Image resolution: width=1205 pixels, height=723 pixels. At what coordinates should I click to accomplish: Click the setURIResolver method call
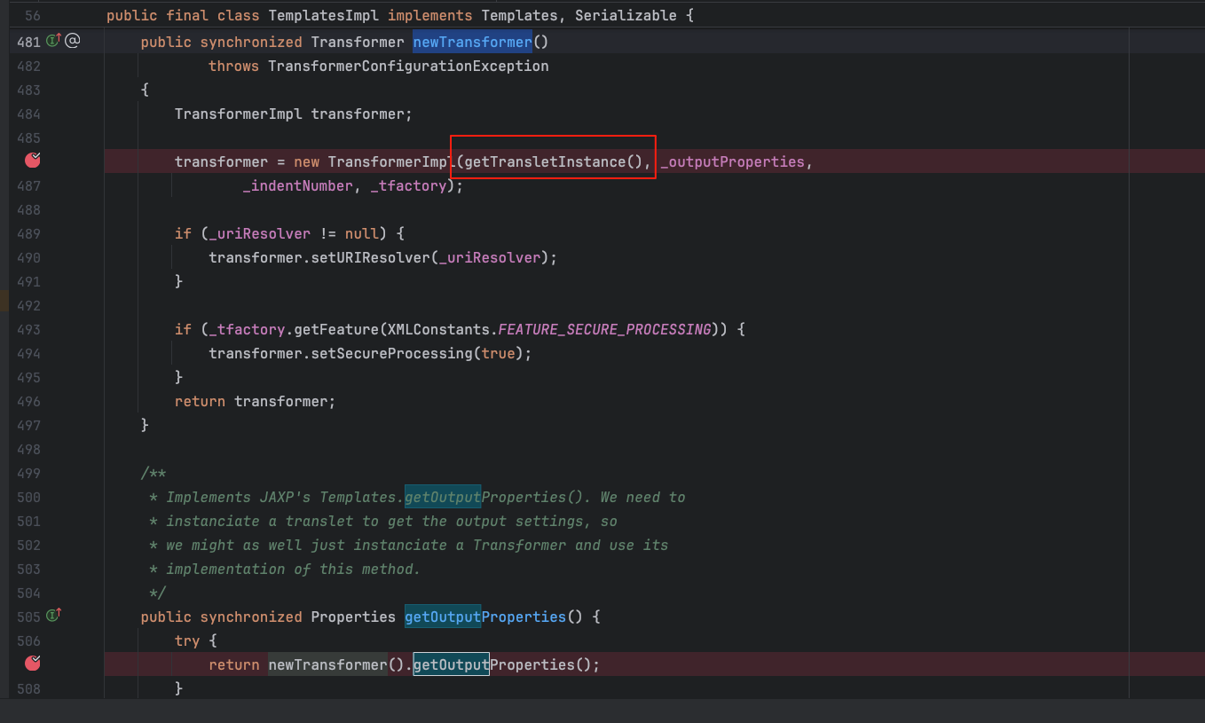click(x=370, y=257)
